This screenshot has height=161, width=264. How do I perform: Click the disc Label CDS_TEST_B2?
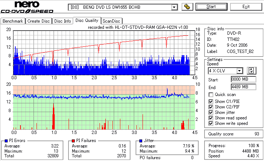tap(240, 51)
